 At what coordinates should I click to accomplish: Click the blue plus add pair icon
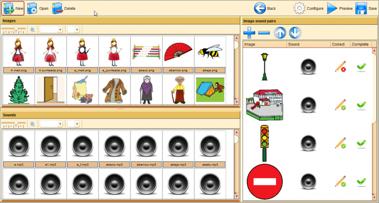[249, 33]
